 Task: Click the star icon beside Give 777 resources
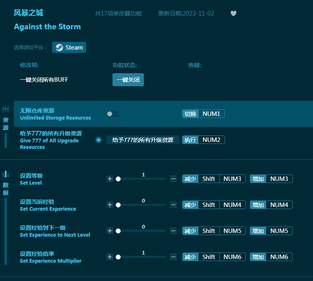[x=98, y=140]
